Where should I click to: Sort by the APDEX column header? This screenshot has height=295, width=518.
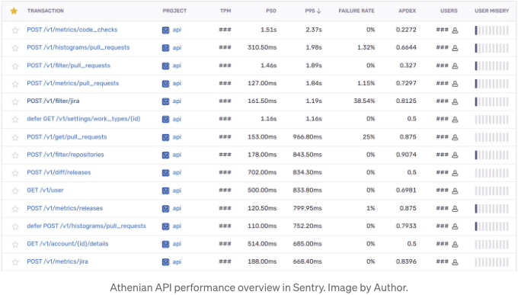(407, 11)
